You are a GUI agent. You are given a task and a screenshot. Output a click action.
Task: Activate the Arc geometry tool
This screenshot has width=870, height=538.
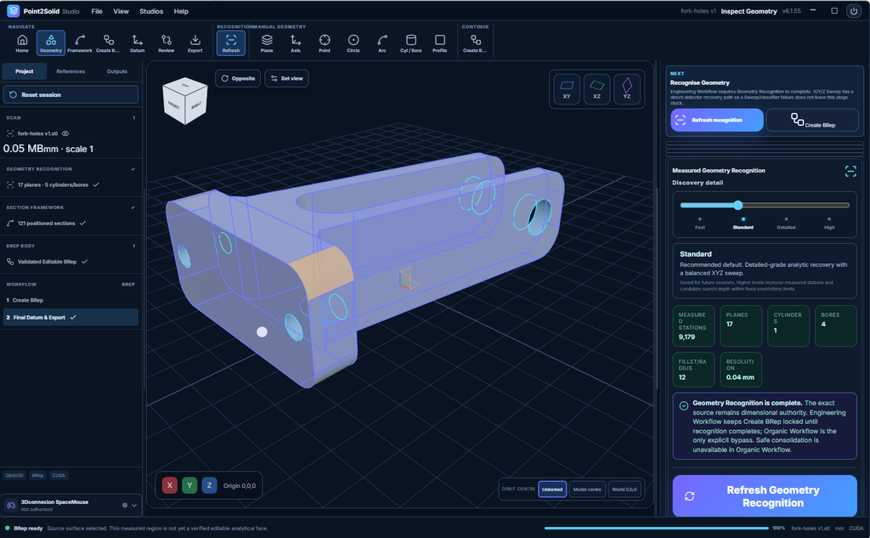pyautogui.click(x=382, y=43)
